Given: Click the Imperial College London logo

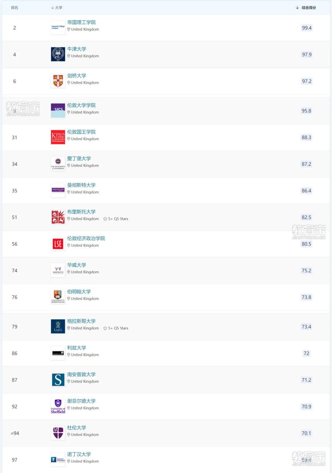Looking at the screenshot, I should coord(58,27).
